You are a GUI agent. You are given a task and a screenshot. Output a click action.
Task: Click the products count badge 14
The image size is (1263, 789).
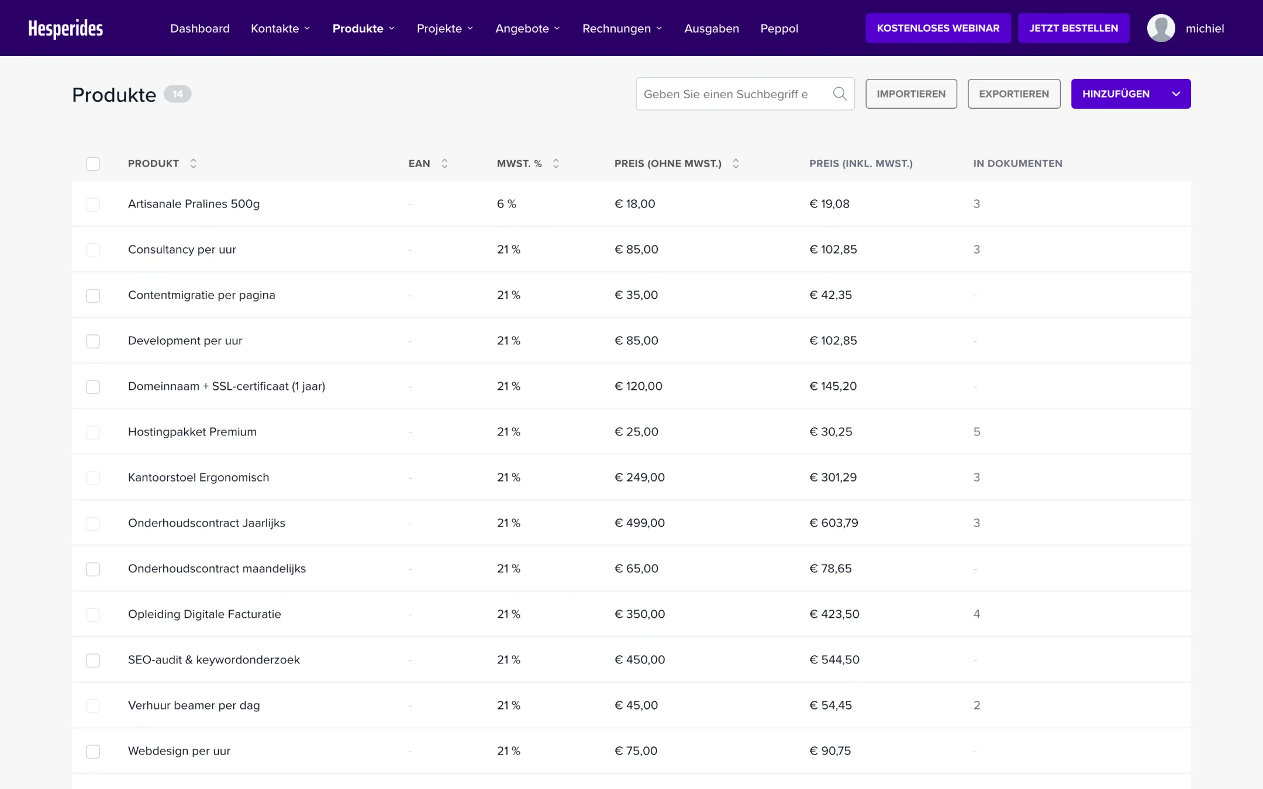(177, 94)
